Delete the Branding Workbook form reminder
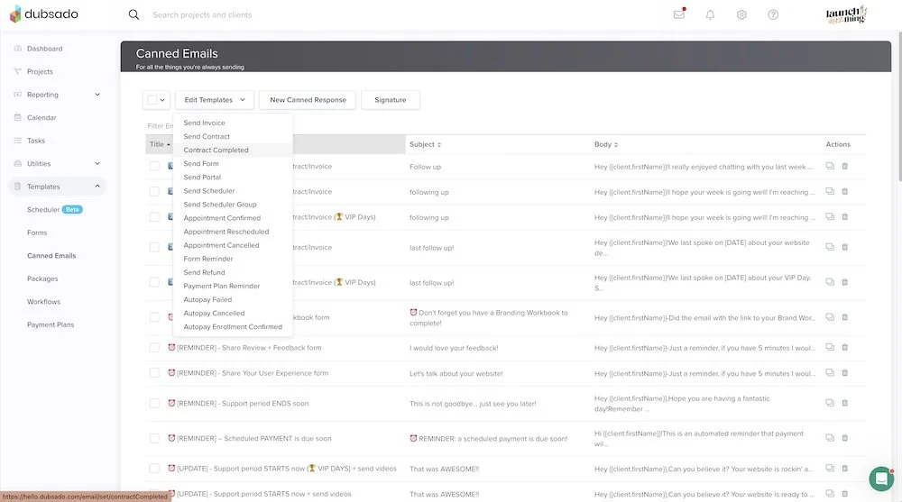The height and width of the screenshot is (502, 902). pyautogui.click(x=844, y=317)
